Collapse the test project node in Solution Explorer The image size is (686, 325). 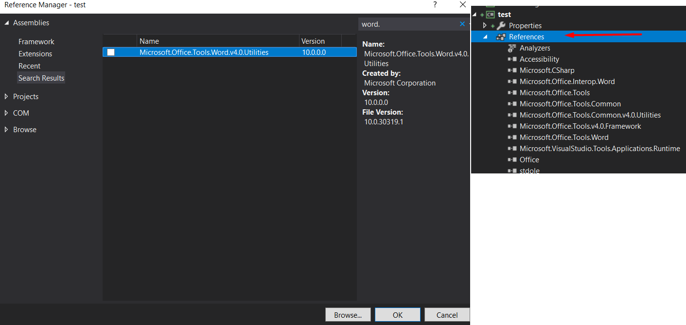tap(475, 15)
